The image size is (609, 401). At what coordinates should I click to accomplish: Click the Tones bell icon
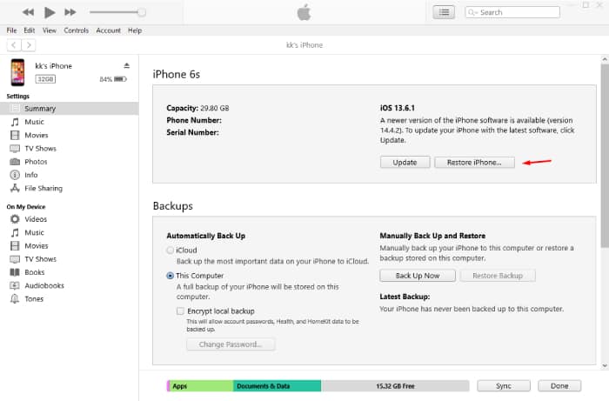tap(15, 299)
